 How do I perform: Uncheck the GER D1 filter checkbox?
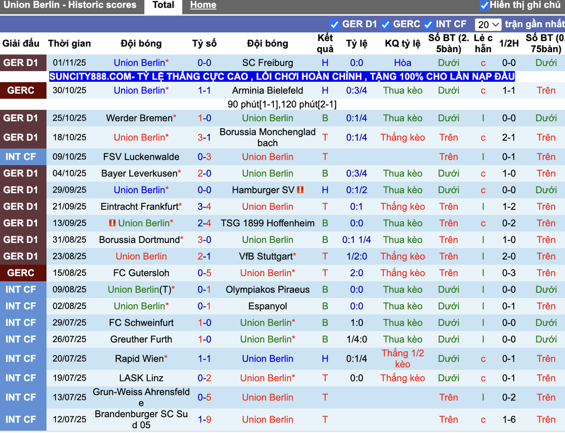(x=334, y=24)
